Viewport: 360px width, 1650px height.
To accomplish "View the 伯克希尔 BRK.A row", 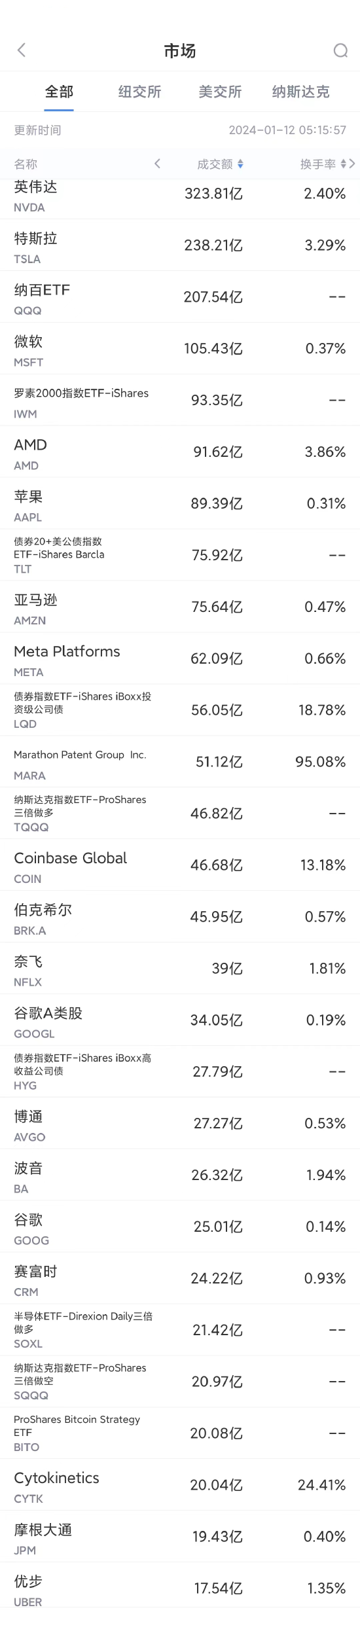I will [x=180, y=918].
